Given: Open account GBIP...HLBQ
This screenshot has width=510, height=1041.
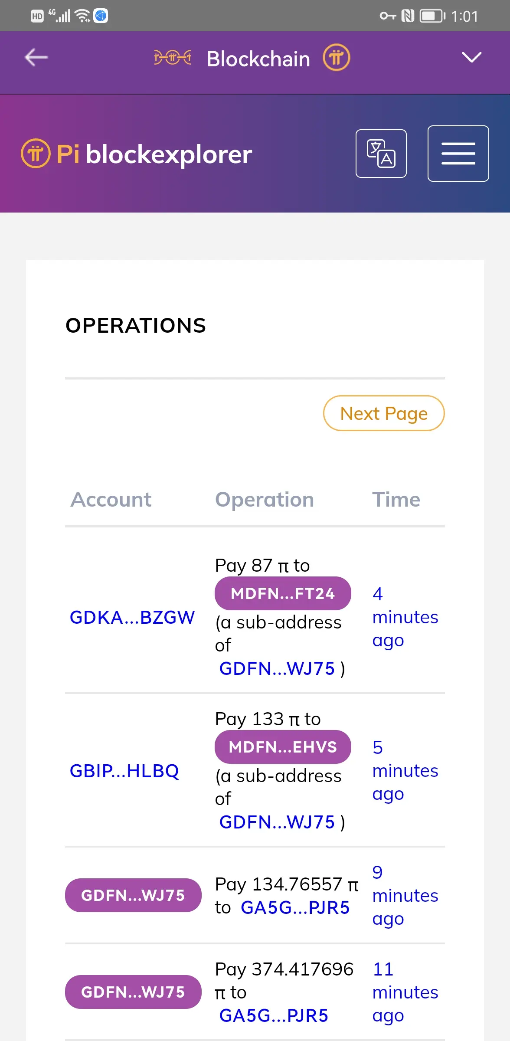Looking at the screenshot, I should point(124,771).
